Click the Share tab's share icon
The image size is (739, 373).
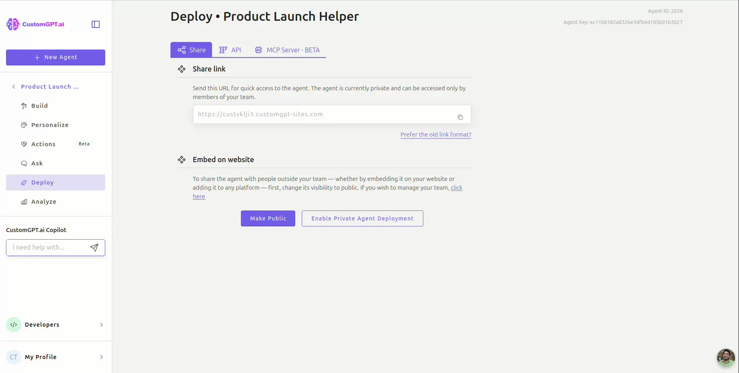tap(182, 50)
